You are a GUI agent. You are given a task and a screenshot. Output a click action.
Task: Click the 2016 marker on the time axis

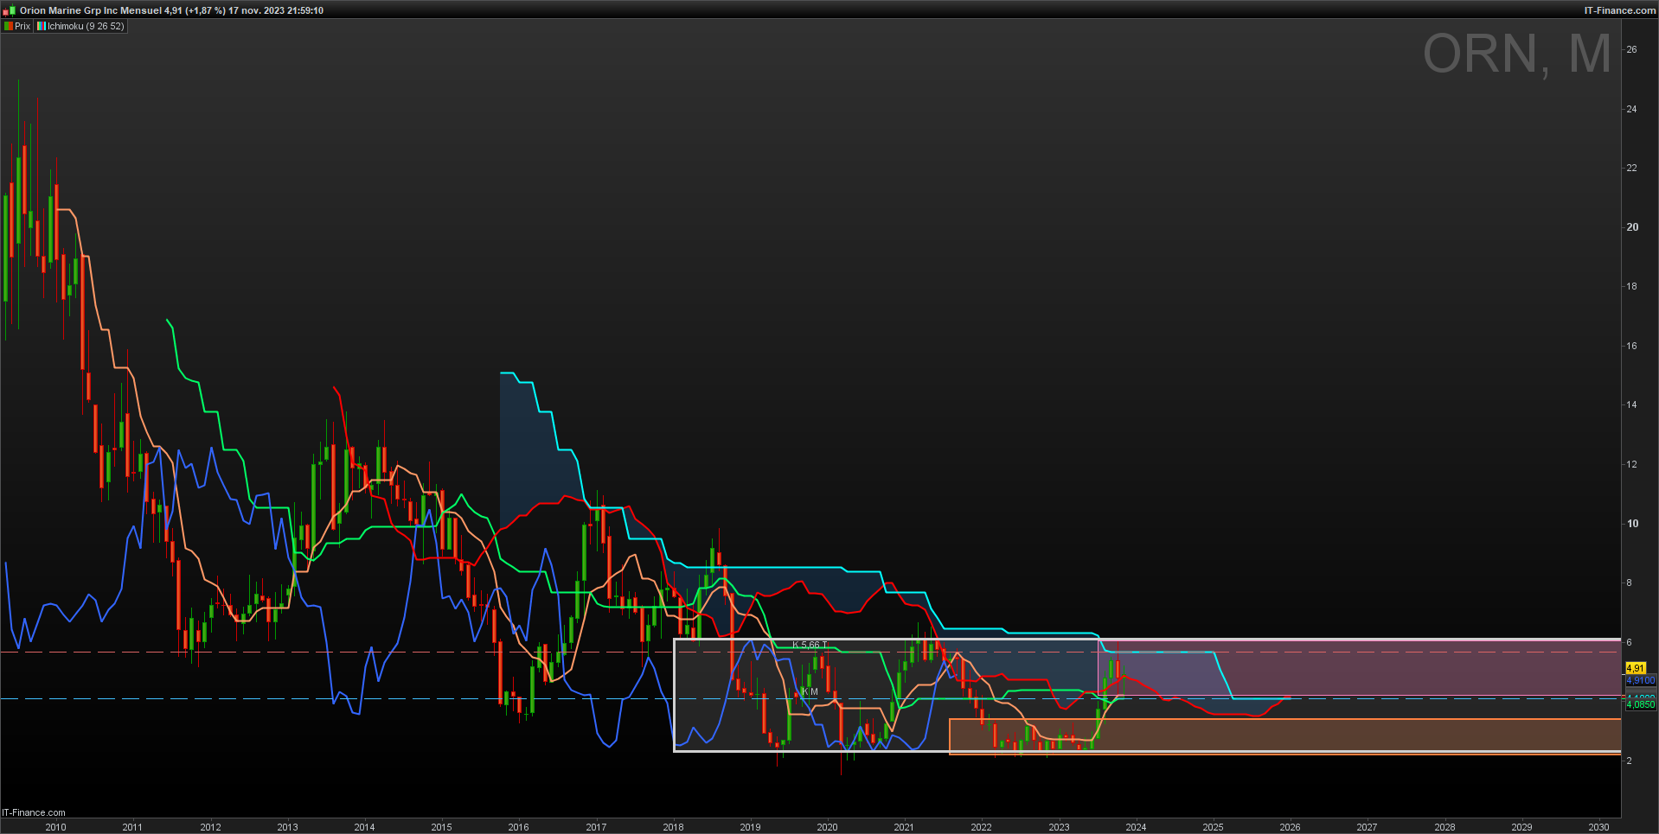(x=518, y=827)
